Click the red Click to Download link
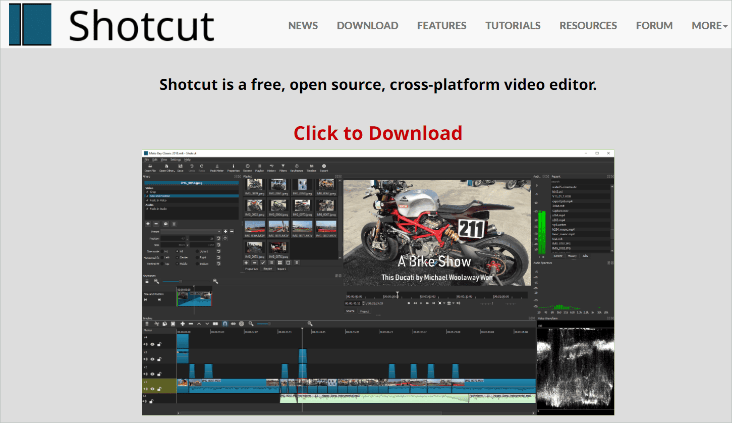 click(377, 133)
